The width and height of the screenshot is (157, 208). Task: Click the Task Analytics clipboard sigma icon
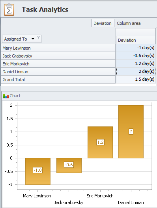(x=9, y=9)
